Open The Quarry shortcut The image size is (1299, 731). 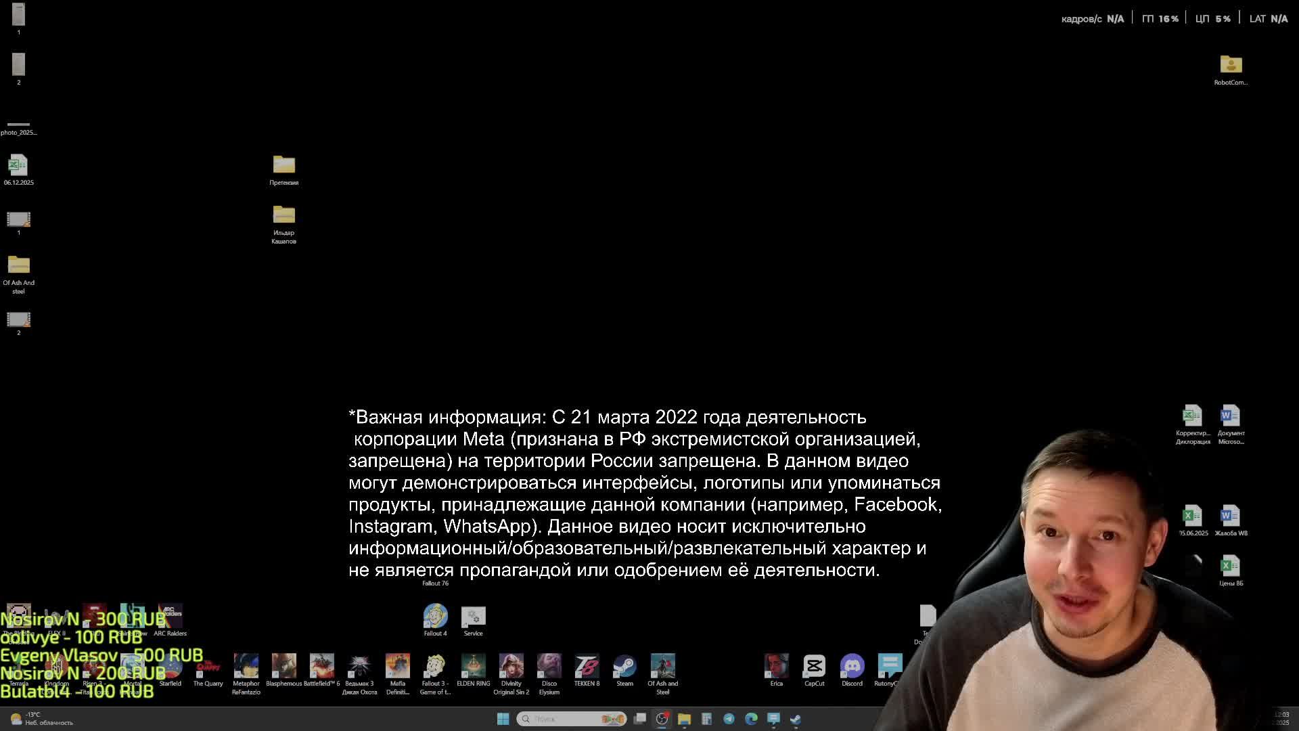(x=208, y=667)
